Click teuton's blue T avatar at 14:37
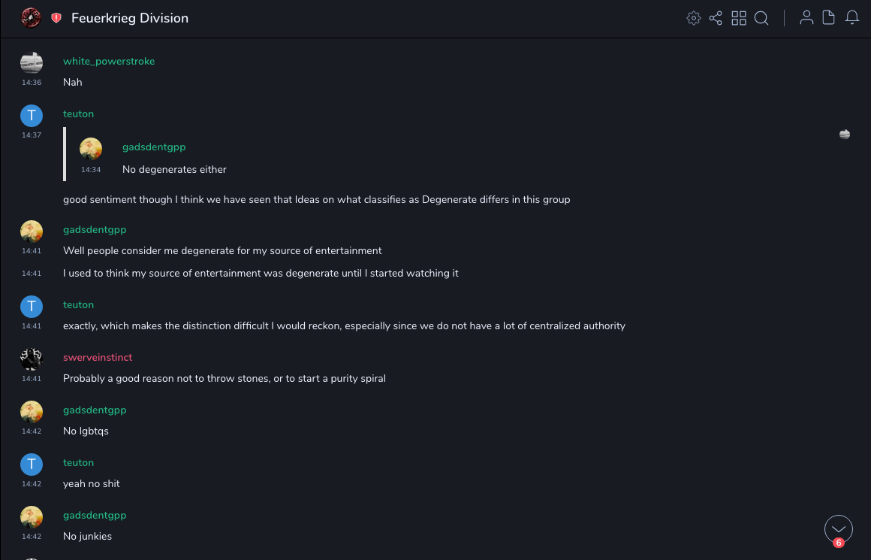This screenshot has height=560, width=871. coord(32,115)
